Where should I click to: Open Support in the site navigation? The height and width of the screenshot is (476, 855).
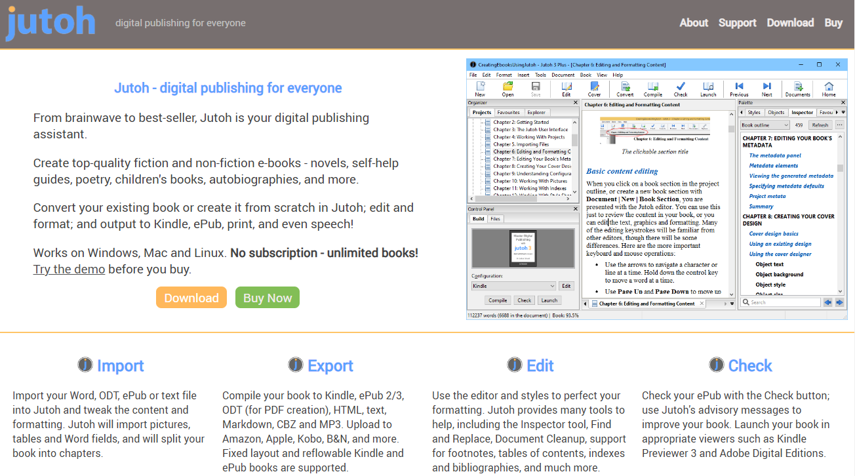pyautogui.click(x=738, y=23)
